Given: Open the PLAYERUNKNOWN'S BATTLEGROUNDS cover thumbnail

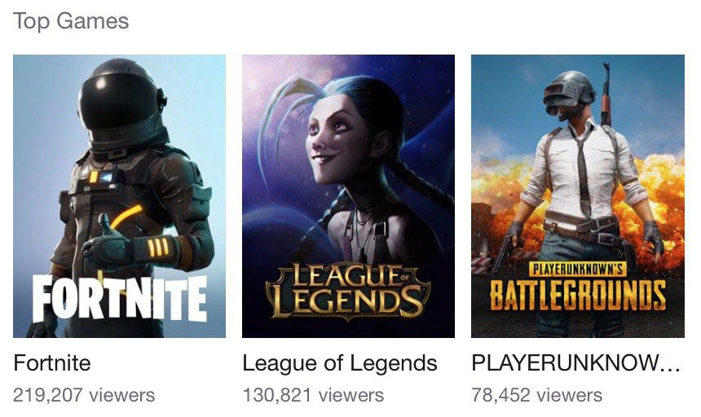Looking at the screenshot, I should (x=578, y=196).
